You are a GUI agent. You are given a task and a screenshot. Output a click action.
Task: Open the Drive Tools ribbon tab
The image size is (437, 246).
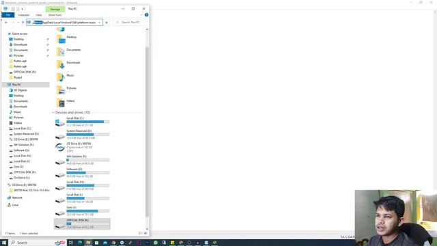coord(55,15)
